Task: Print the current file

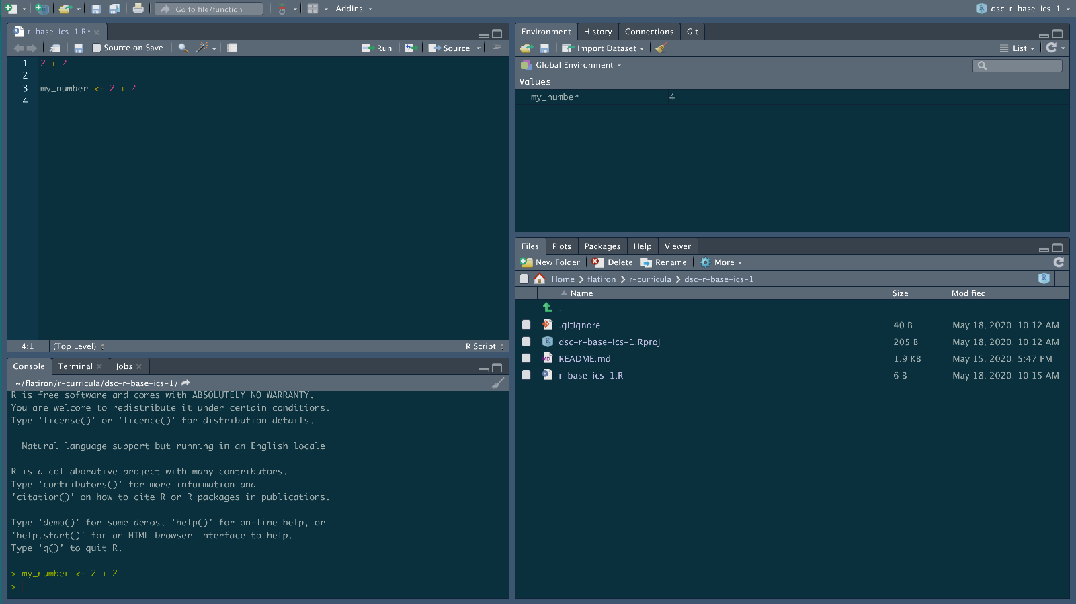Action: [138, 9]
